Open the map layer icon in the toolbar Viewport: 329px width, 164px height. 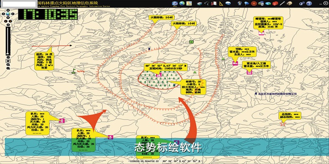[189, 3]
